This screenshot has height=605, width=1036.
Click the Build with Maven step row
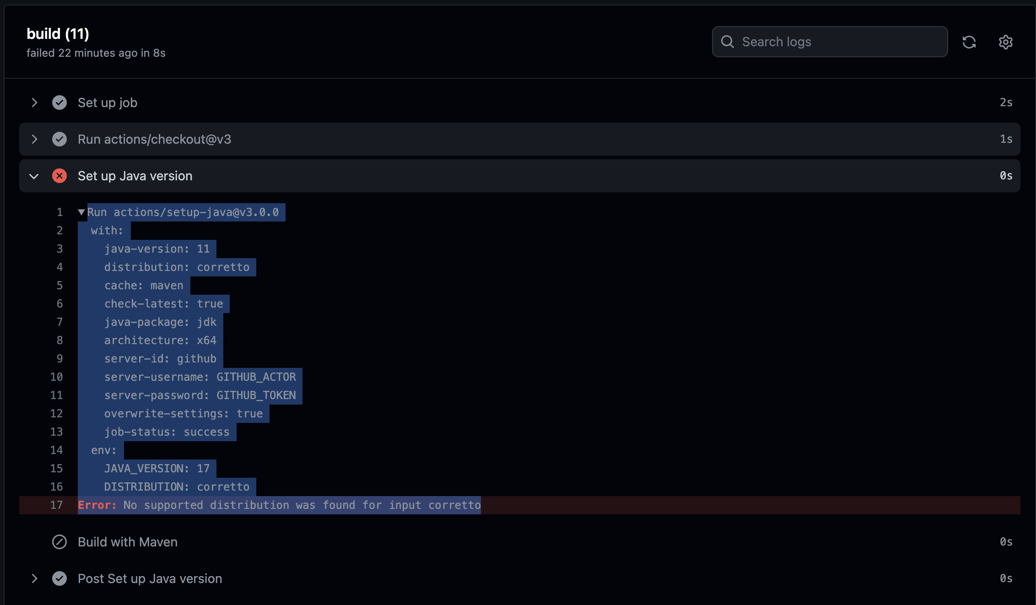pyautogui.click(x=128, y=542)
